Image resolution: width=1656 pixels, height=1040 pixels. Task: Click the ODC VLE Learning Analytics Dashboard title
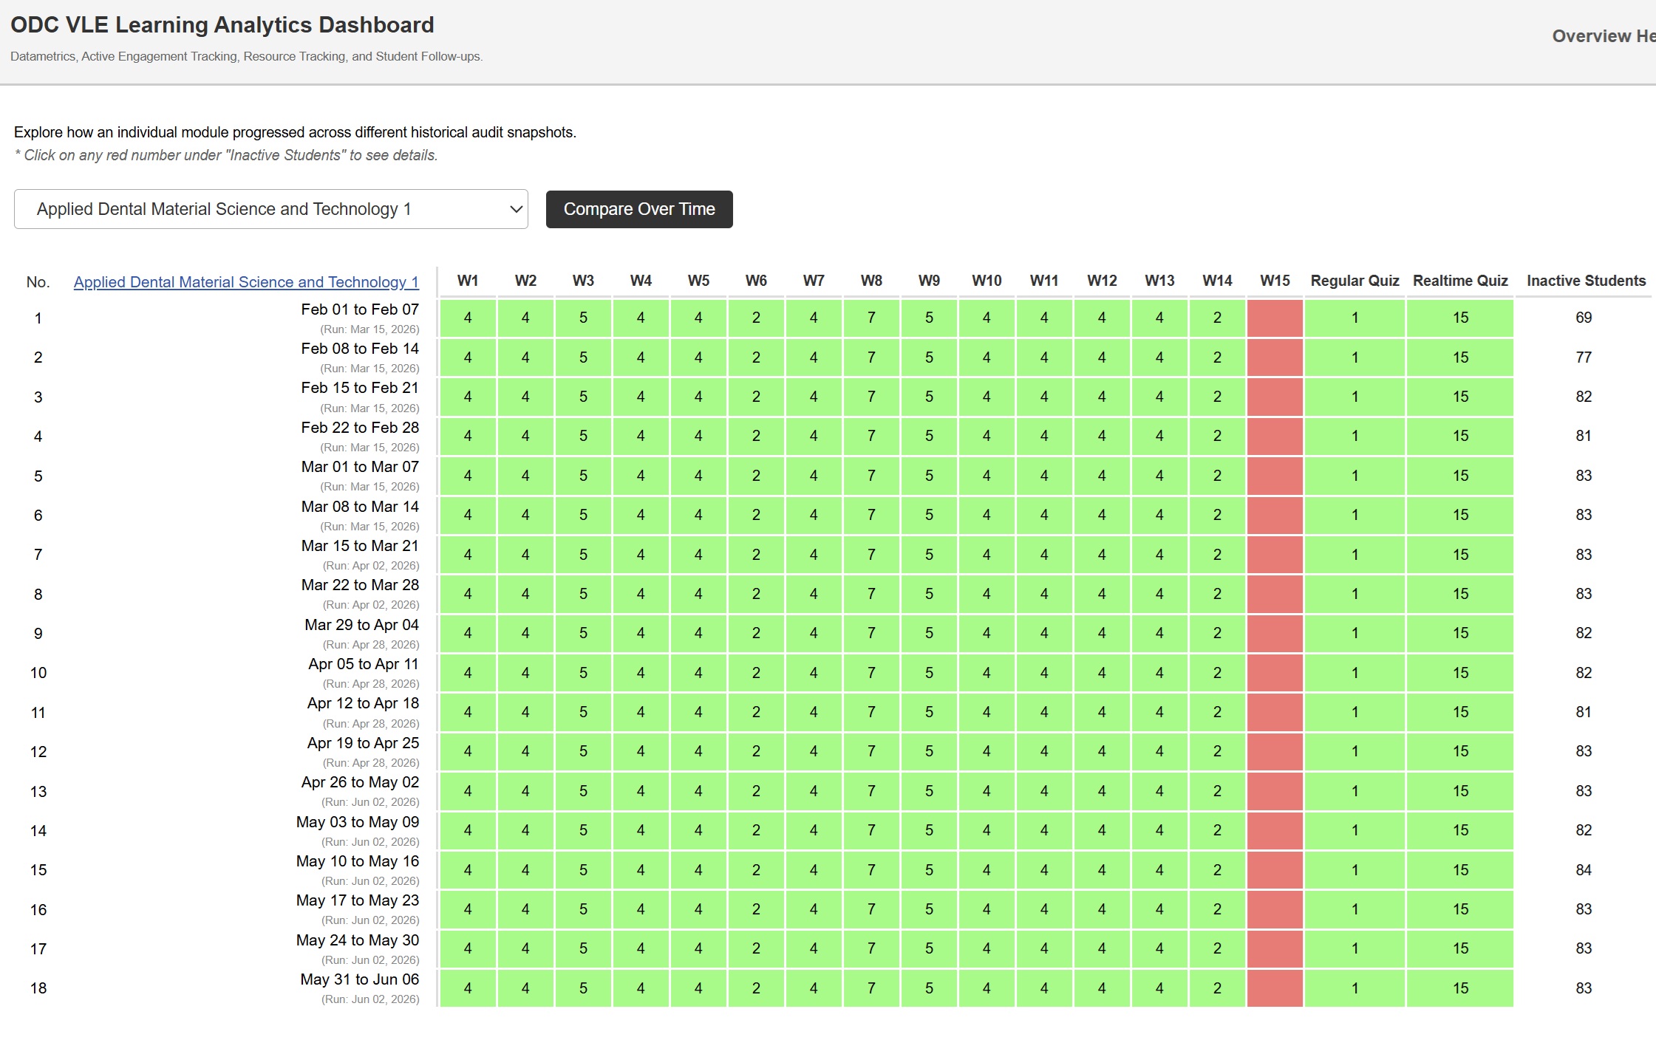[x=222, y=25]
